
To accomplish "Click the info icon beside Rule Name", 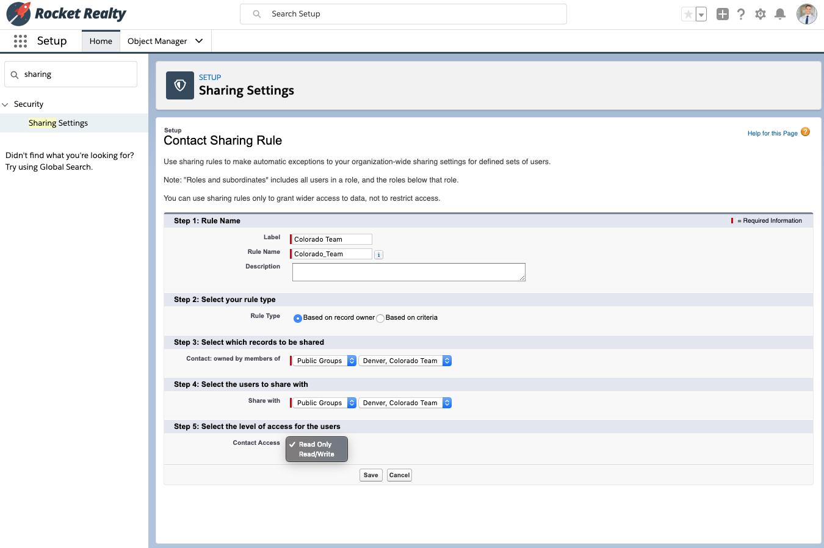I will [378, 254].
